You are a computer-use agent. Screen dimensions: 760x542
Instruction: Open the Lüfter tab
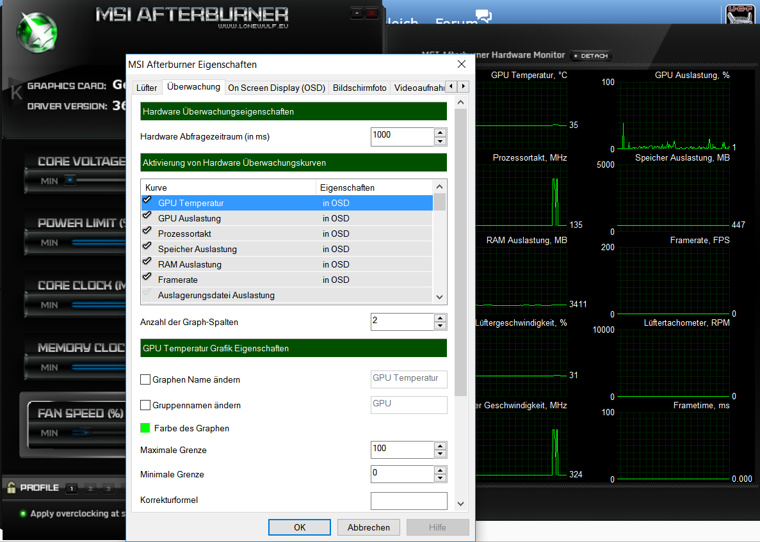coord(147,88)
